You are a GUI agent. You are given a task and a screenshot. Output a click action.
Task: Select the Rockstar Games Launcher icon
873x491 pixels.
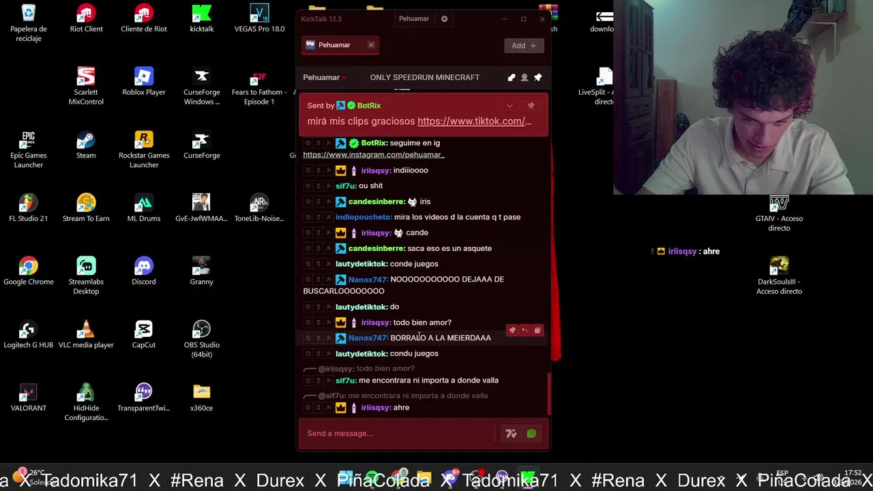coord(144,150)
